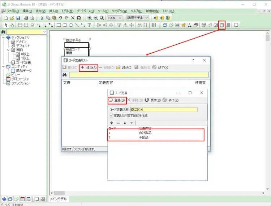The width and height of the screenshot is (271, 206).
Task: Click the code definition list toolbar icon
Action: [222, 25]
